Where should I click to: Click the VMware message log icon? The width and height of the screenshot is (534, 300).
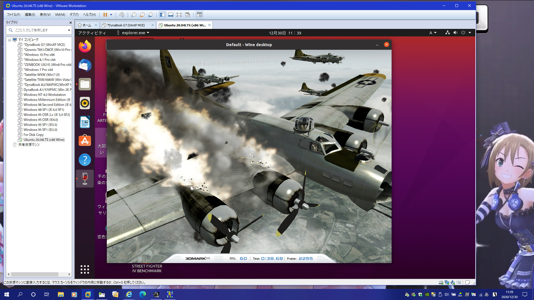tap(468, 282)
